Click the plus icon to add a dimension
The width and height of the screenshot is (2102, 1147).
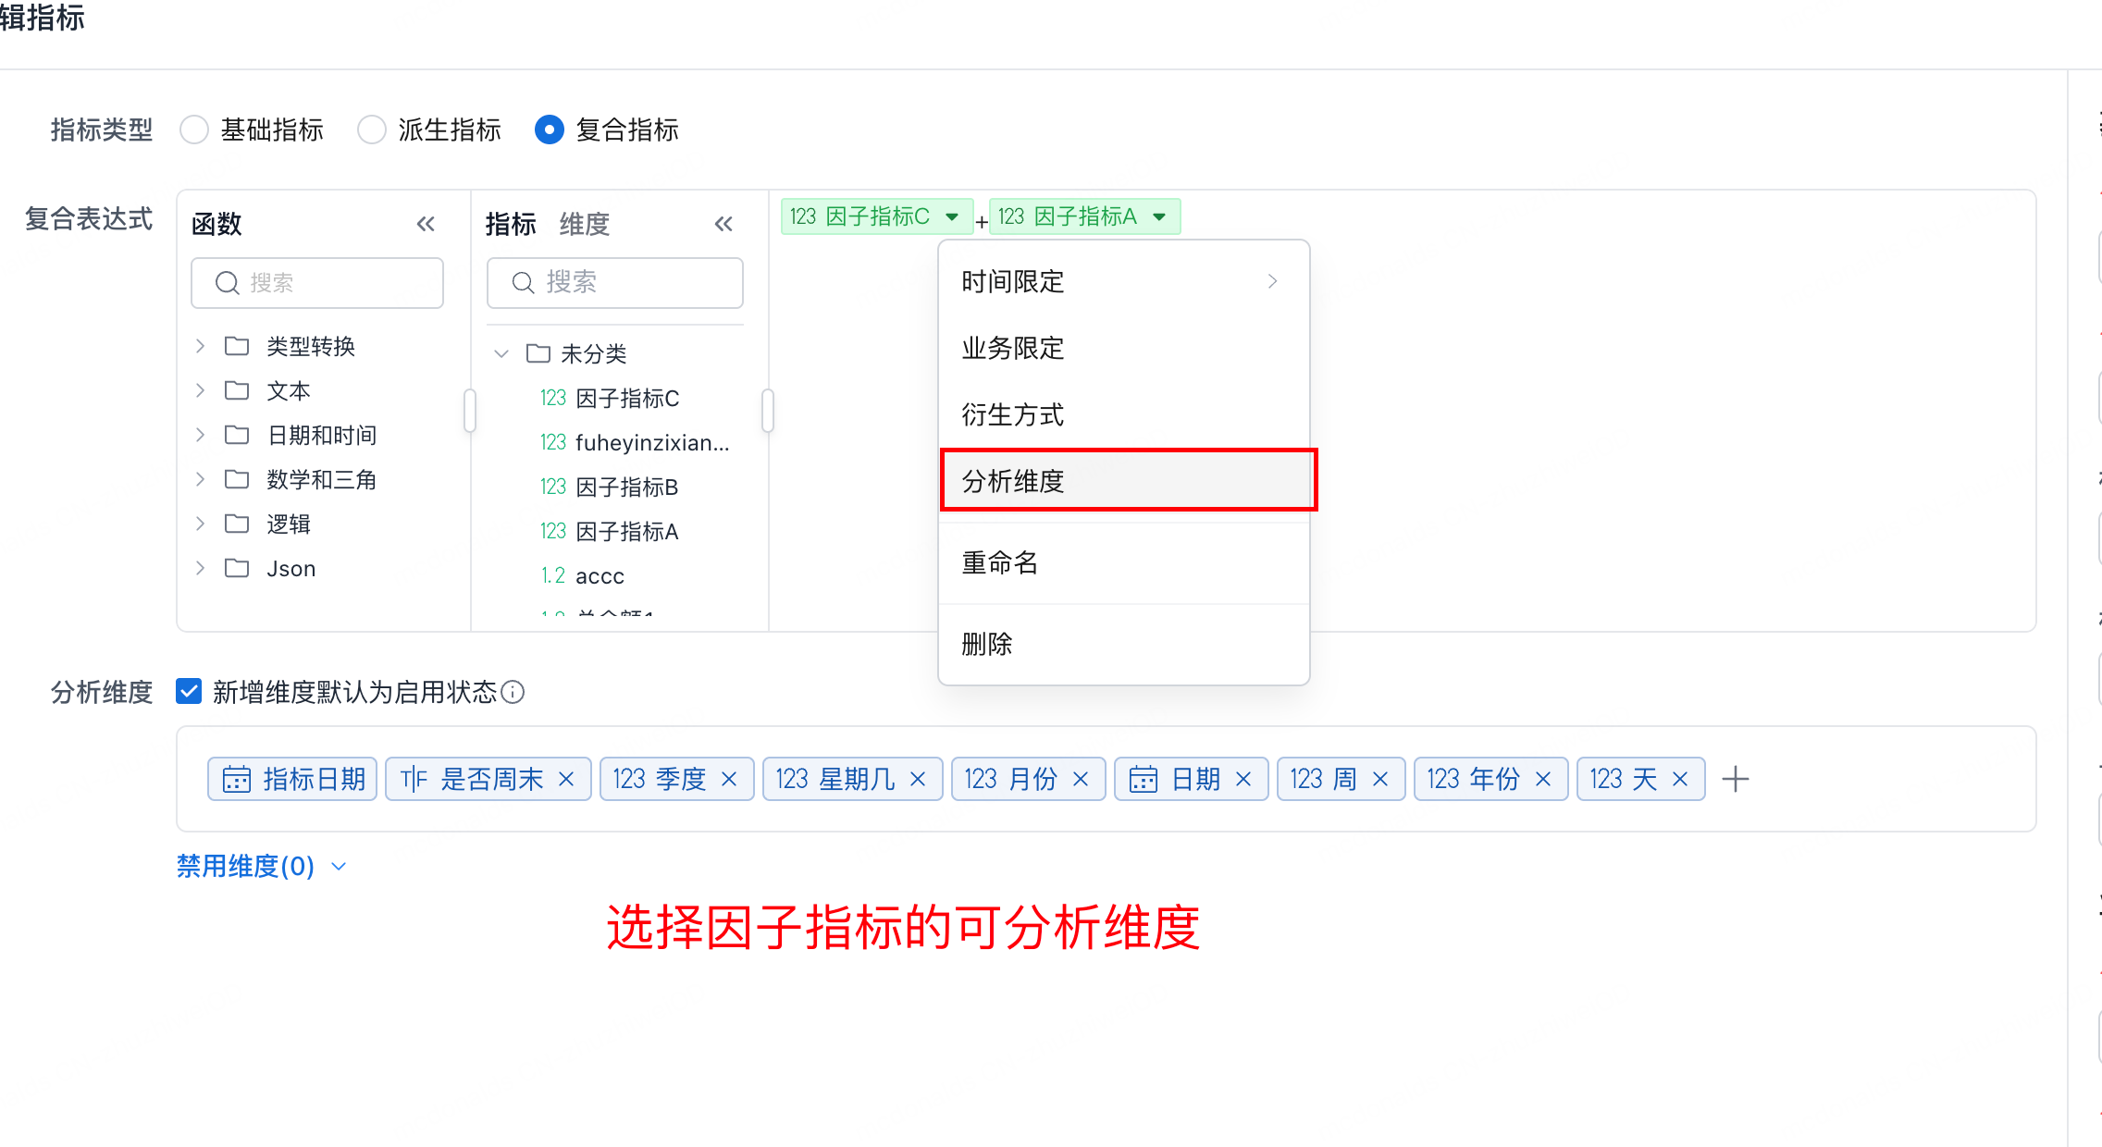tap(1735, 779)
